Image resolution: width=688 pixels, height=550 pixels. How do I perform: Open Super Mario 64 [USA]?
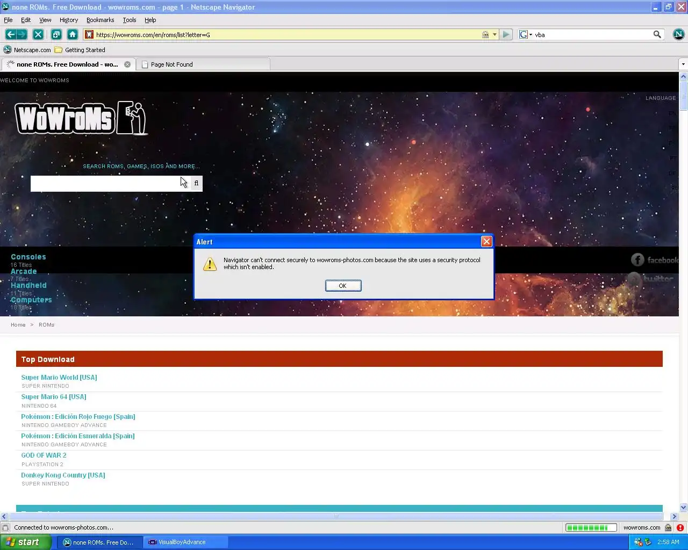[x=54, y=396]
